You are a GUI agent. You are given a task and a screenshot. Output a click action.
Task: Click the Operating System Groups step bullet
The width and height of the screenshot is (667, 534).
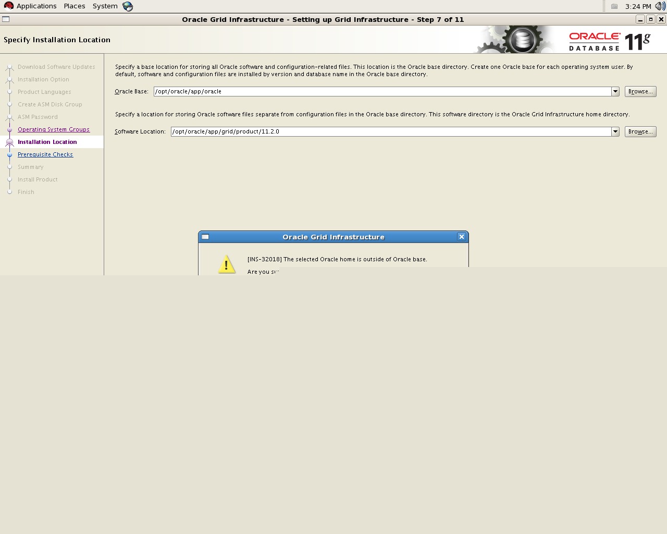point(9,129)
